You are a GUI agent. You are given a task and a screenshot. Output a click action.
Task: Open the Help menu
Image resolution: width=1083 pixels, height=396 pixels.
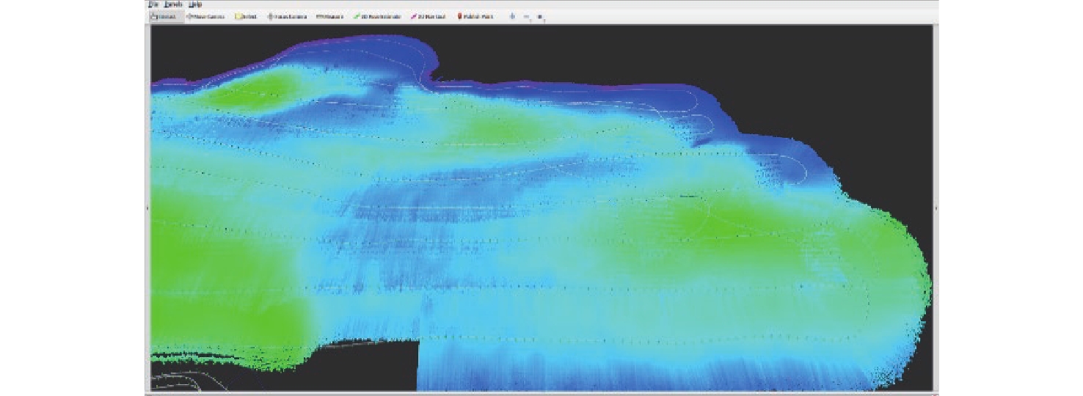(195, 4)
